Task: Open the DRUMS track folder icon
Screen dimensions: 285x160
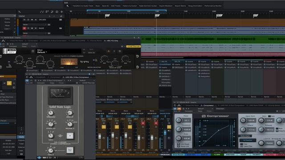Action: 61,20
